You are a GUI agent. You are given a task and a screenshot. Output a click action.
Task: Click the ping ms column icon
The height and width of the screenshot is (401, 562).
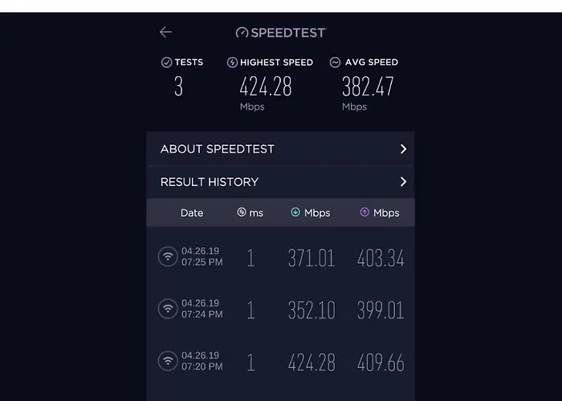[x=242, y=213]
